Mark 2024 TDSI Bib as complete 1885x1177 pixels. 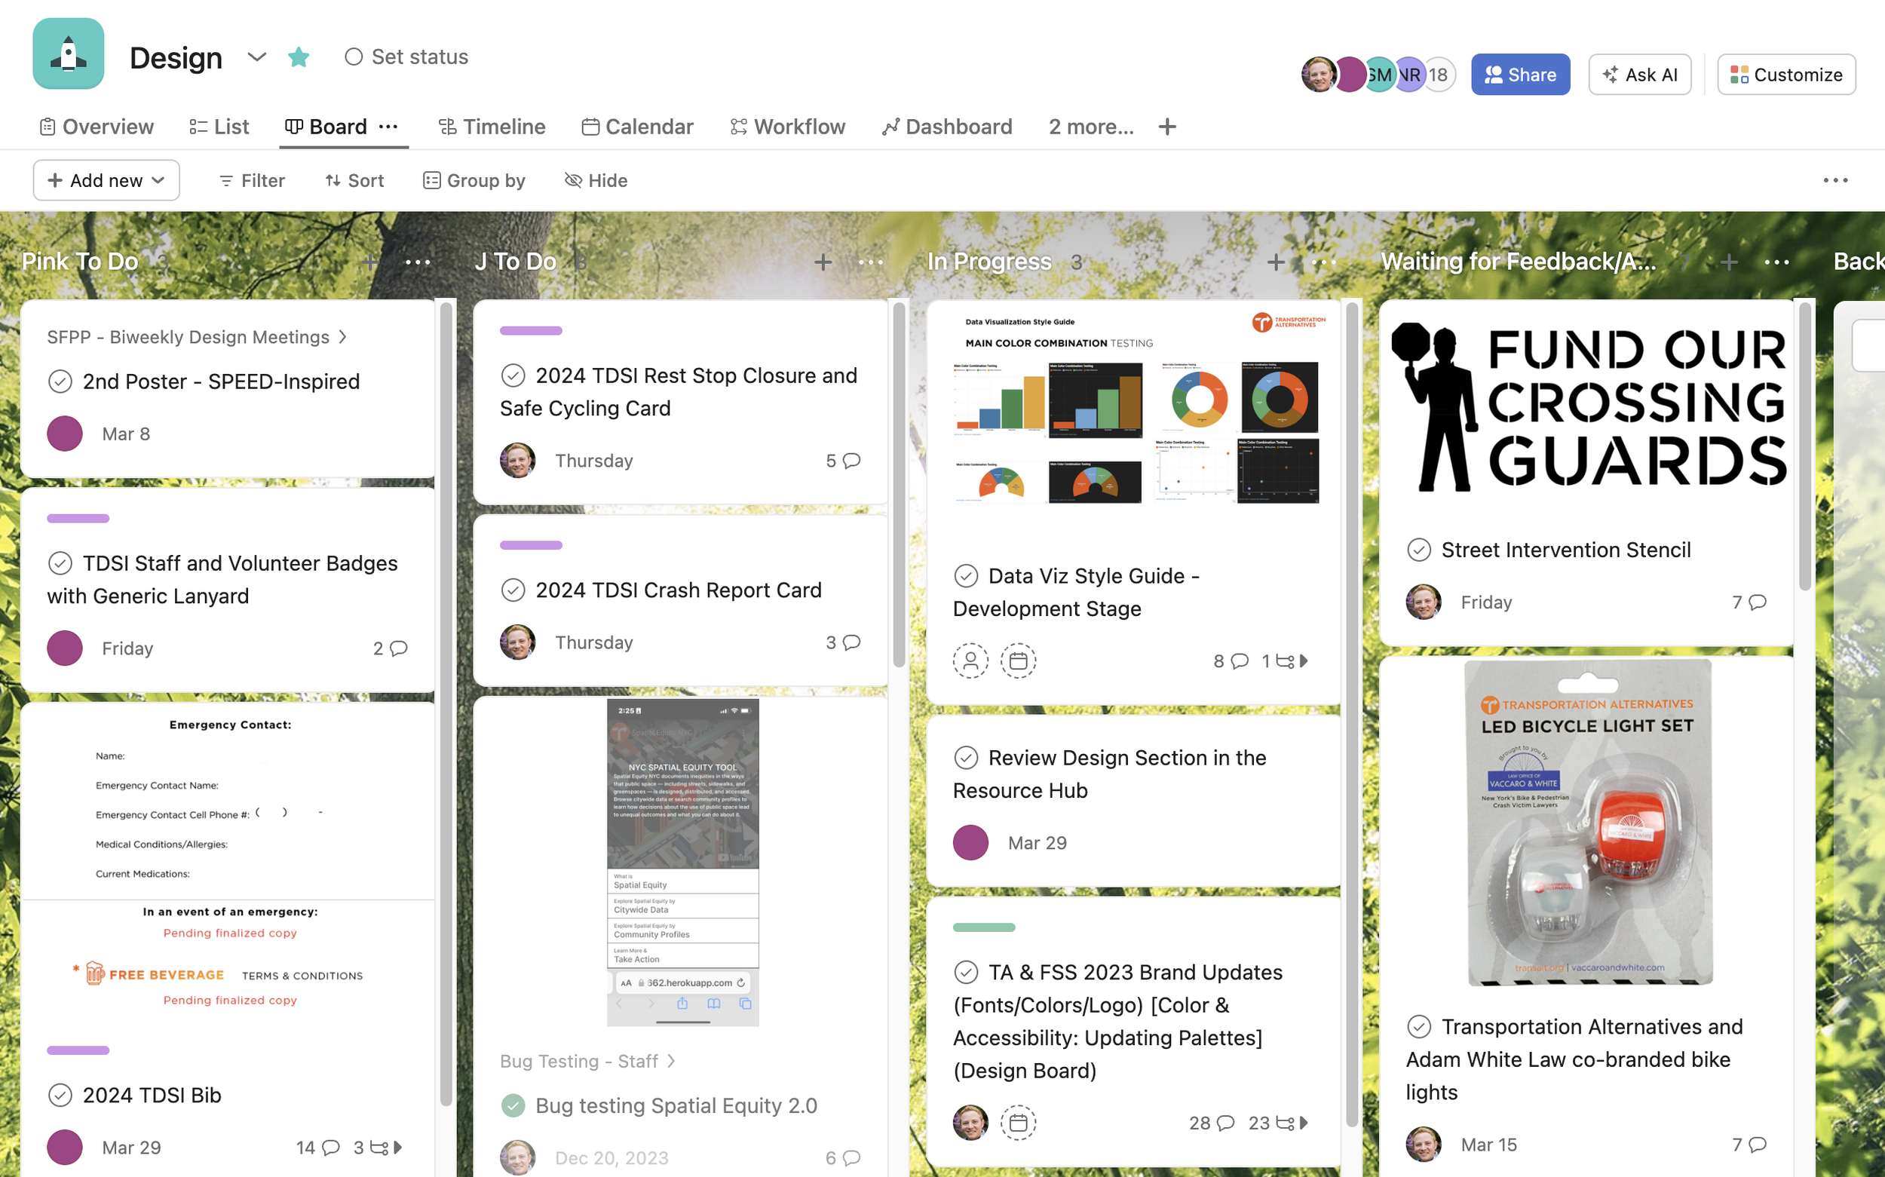(x=62, y=1095)
